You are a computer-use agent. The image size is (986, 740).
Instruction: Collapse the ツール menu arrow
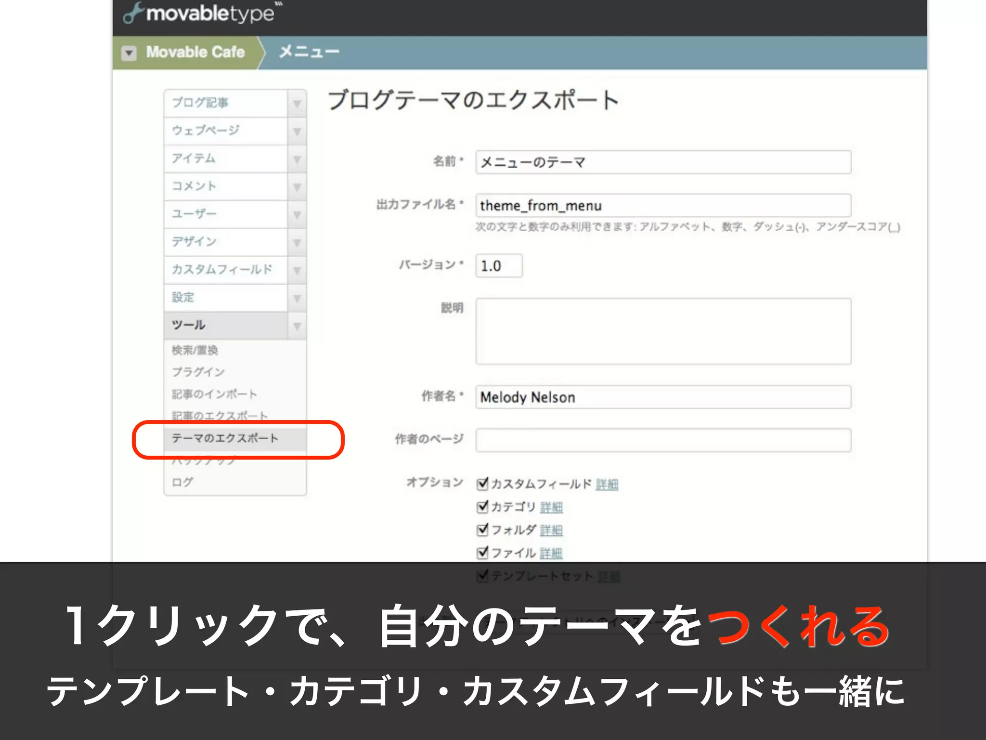[297, 326]
